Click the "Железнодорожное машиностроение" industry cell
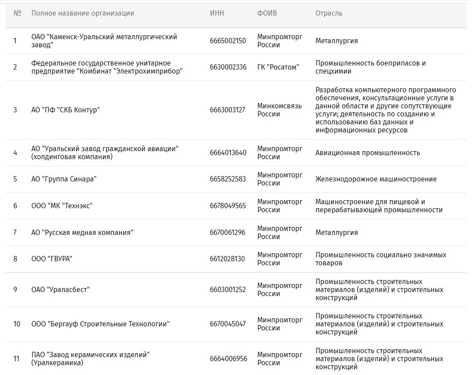The image size is (475, 375). tap(376, 179)
